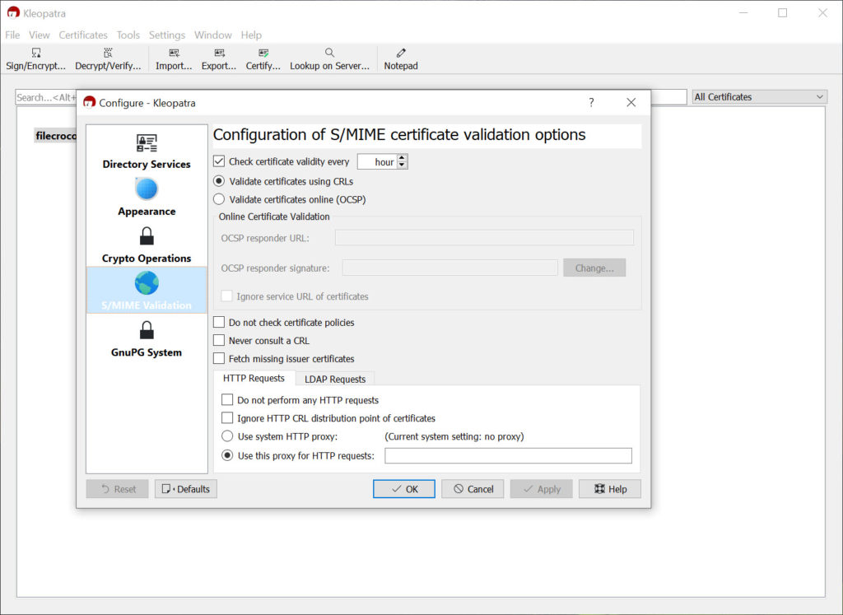The image size is (843, 615).
Task: Select the S/MIME Validation settings page
Action: tap(147, 291)
